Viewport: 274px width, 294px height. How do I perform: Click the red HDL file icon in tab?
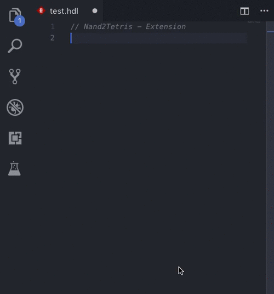pyautogui.click(x=41, y=10)
